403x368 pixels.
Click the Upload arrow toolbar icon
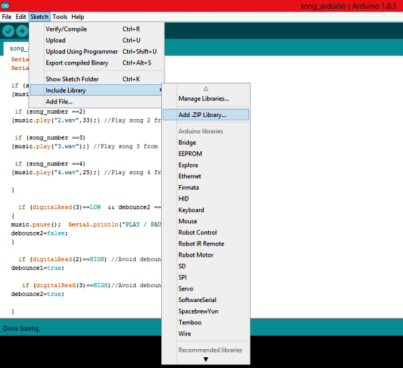tap(22, 31)
